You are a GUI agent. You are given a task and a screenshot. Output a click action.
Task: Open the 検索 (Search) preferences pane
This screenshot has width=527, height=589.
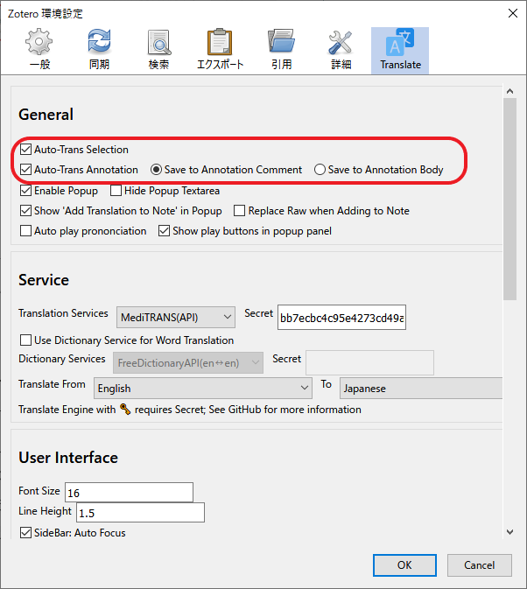pyautogui.click(x=159, y=50)
